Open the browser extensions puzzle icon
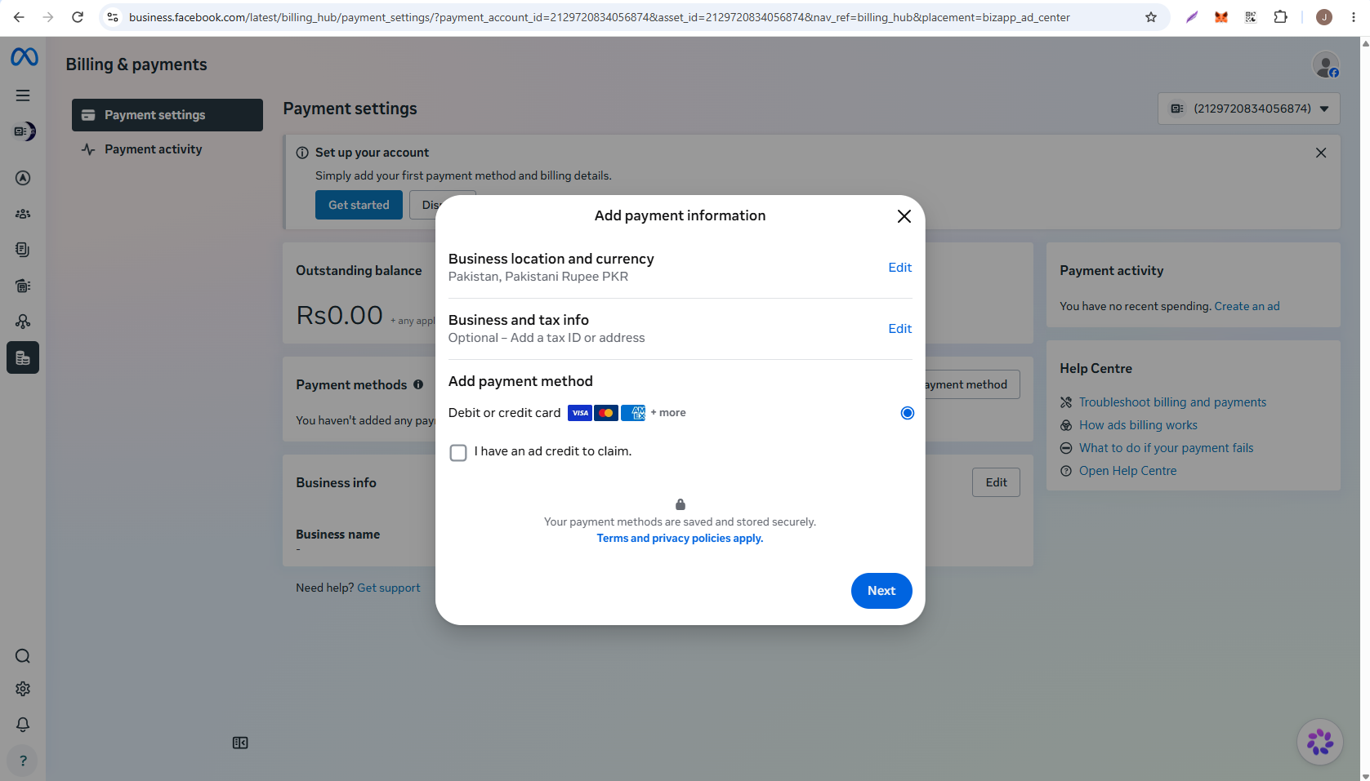 pyautogui.click(x=1280, y=17)
